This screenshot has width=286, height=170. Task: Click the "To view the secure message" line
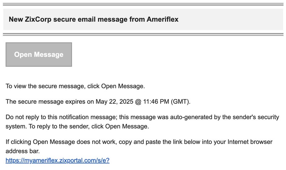(x=75, y=86)
